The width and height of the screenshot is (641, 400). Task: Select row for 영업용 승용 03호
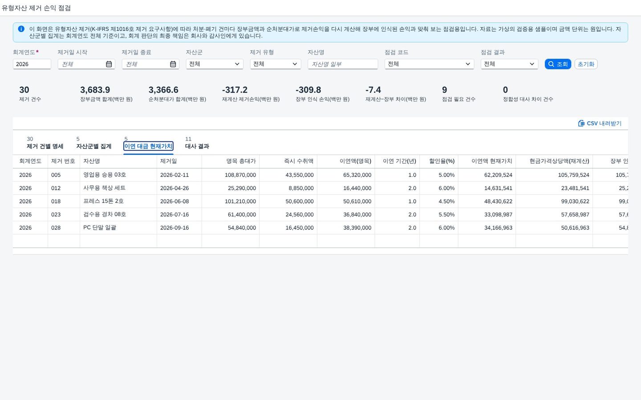tap(320, 175)
